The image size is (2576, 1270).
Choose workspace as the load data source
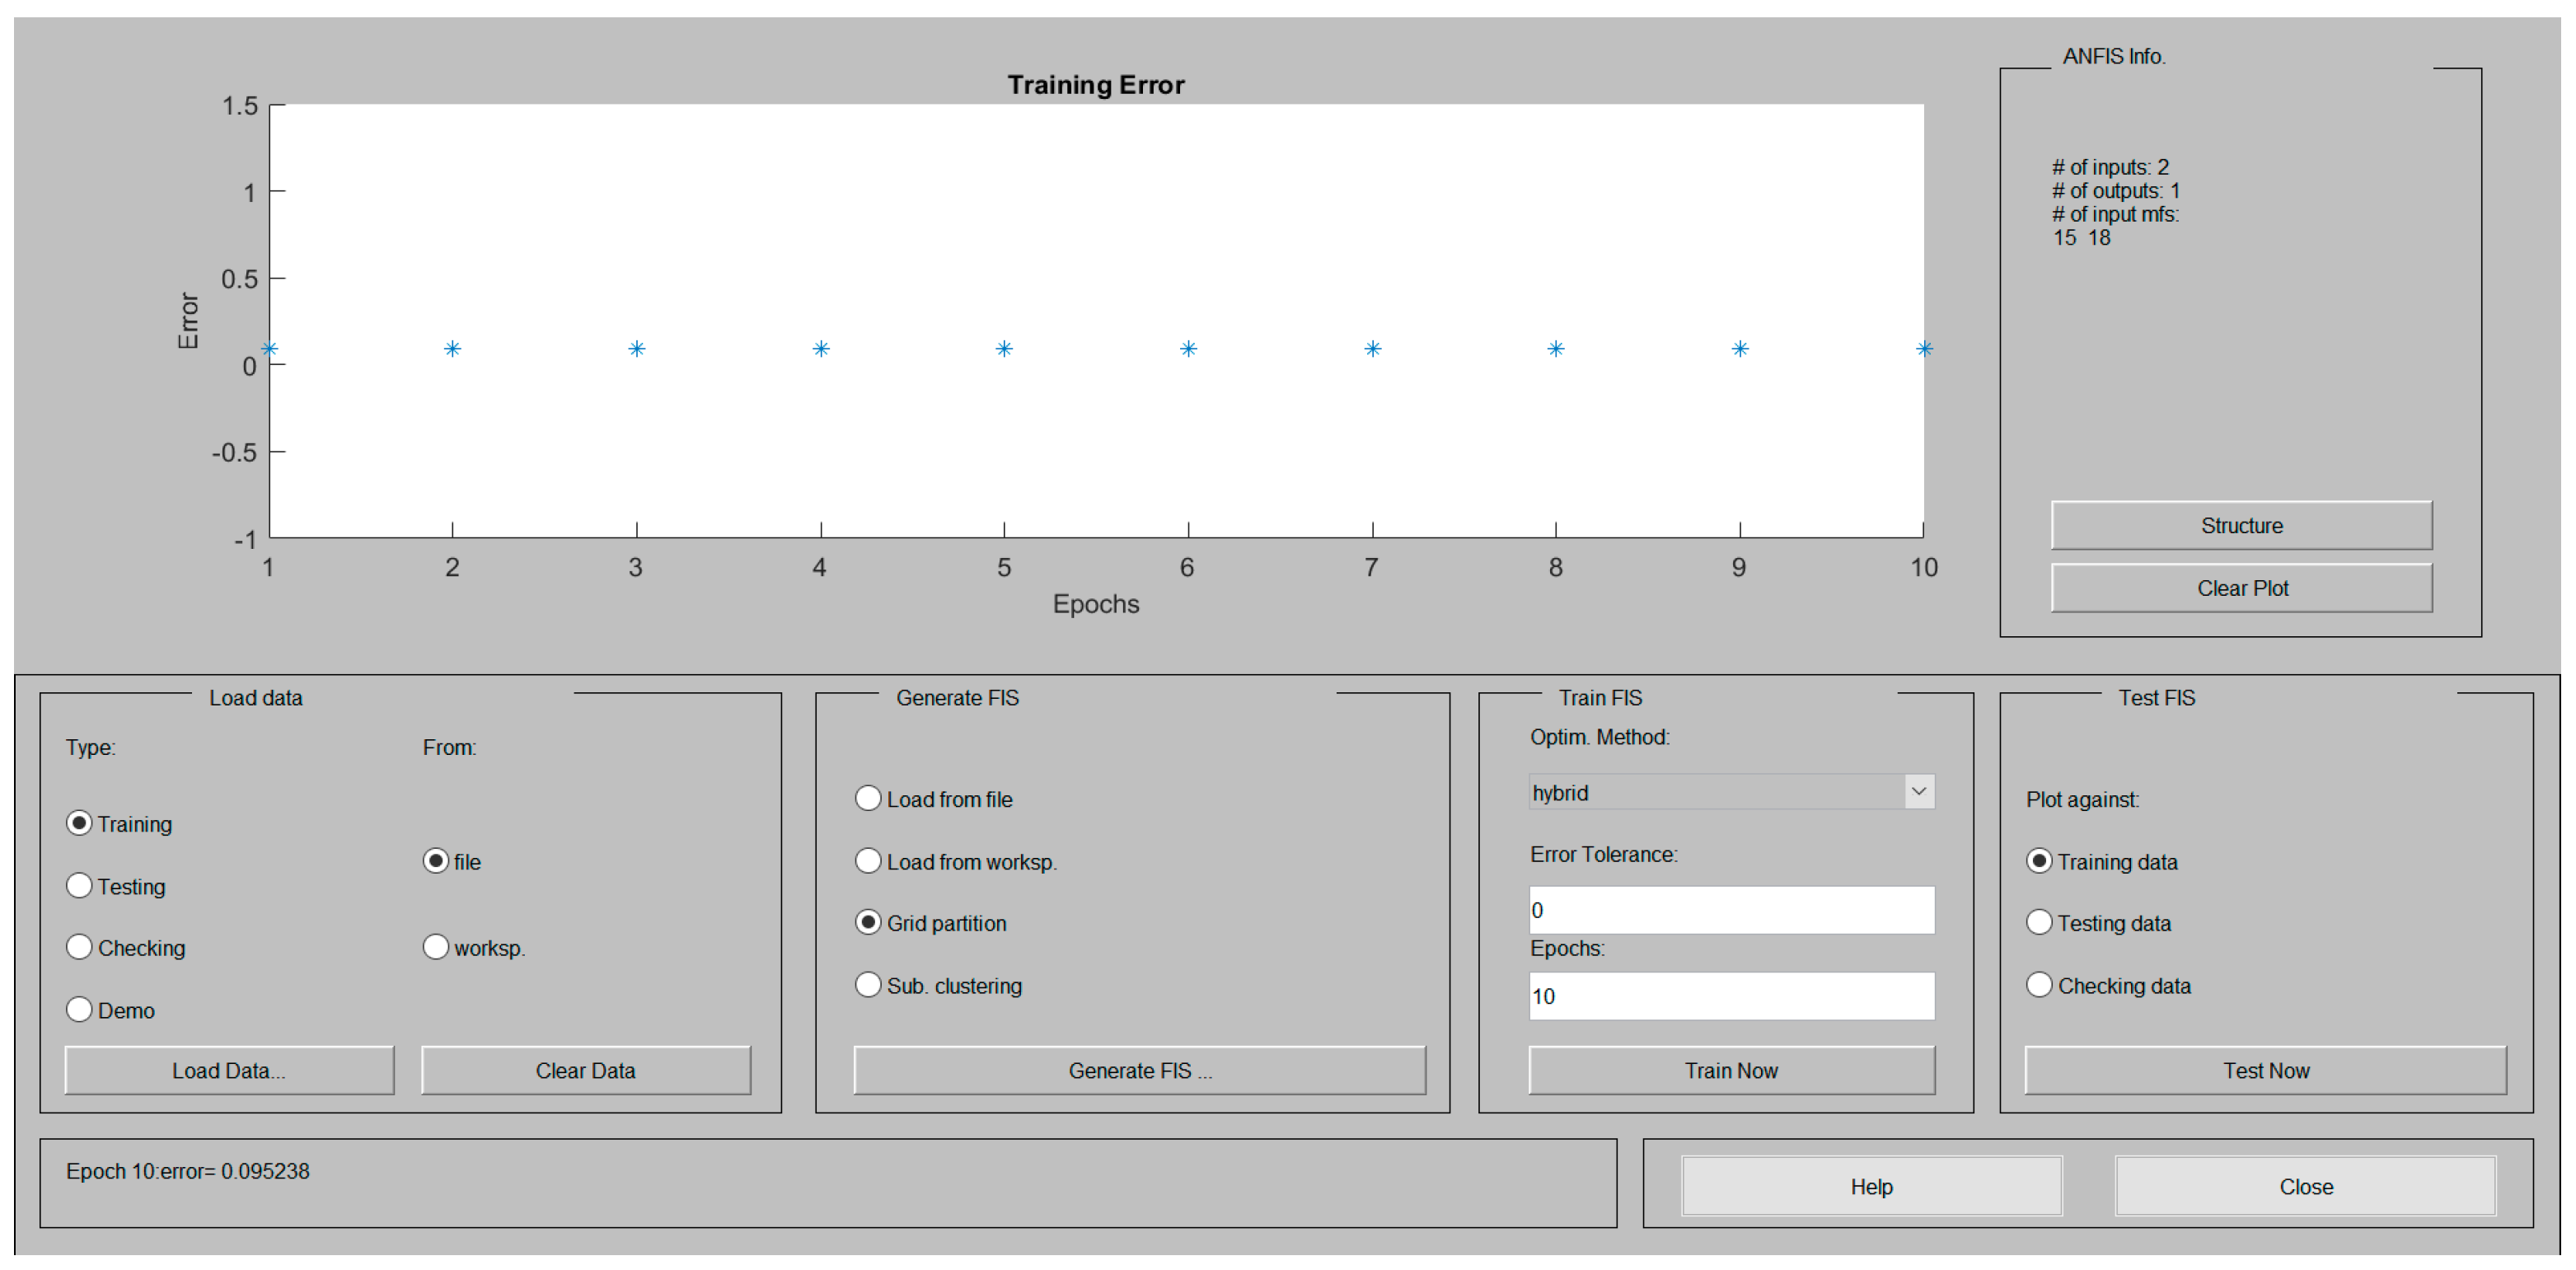pos(436,947)
